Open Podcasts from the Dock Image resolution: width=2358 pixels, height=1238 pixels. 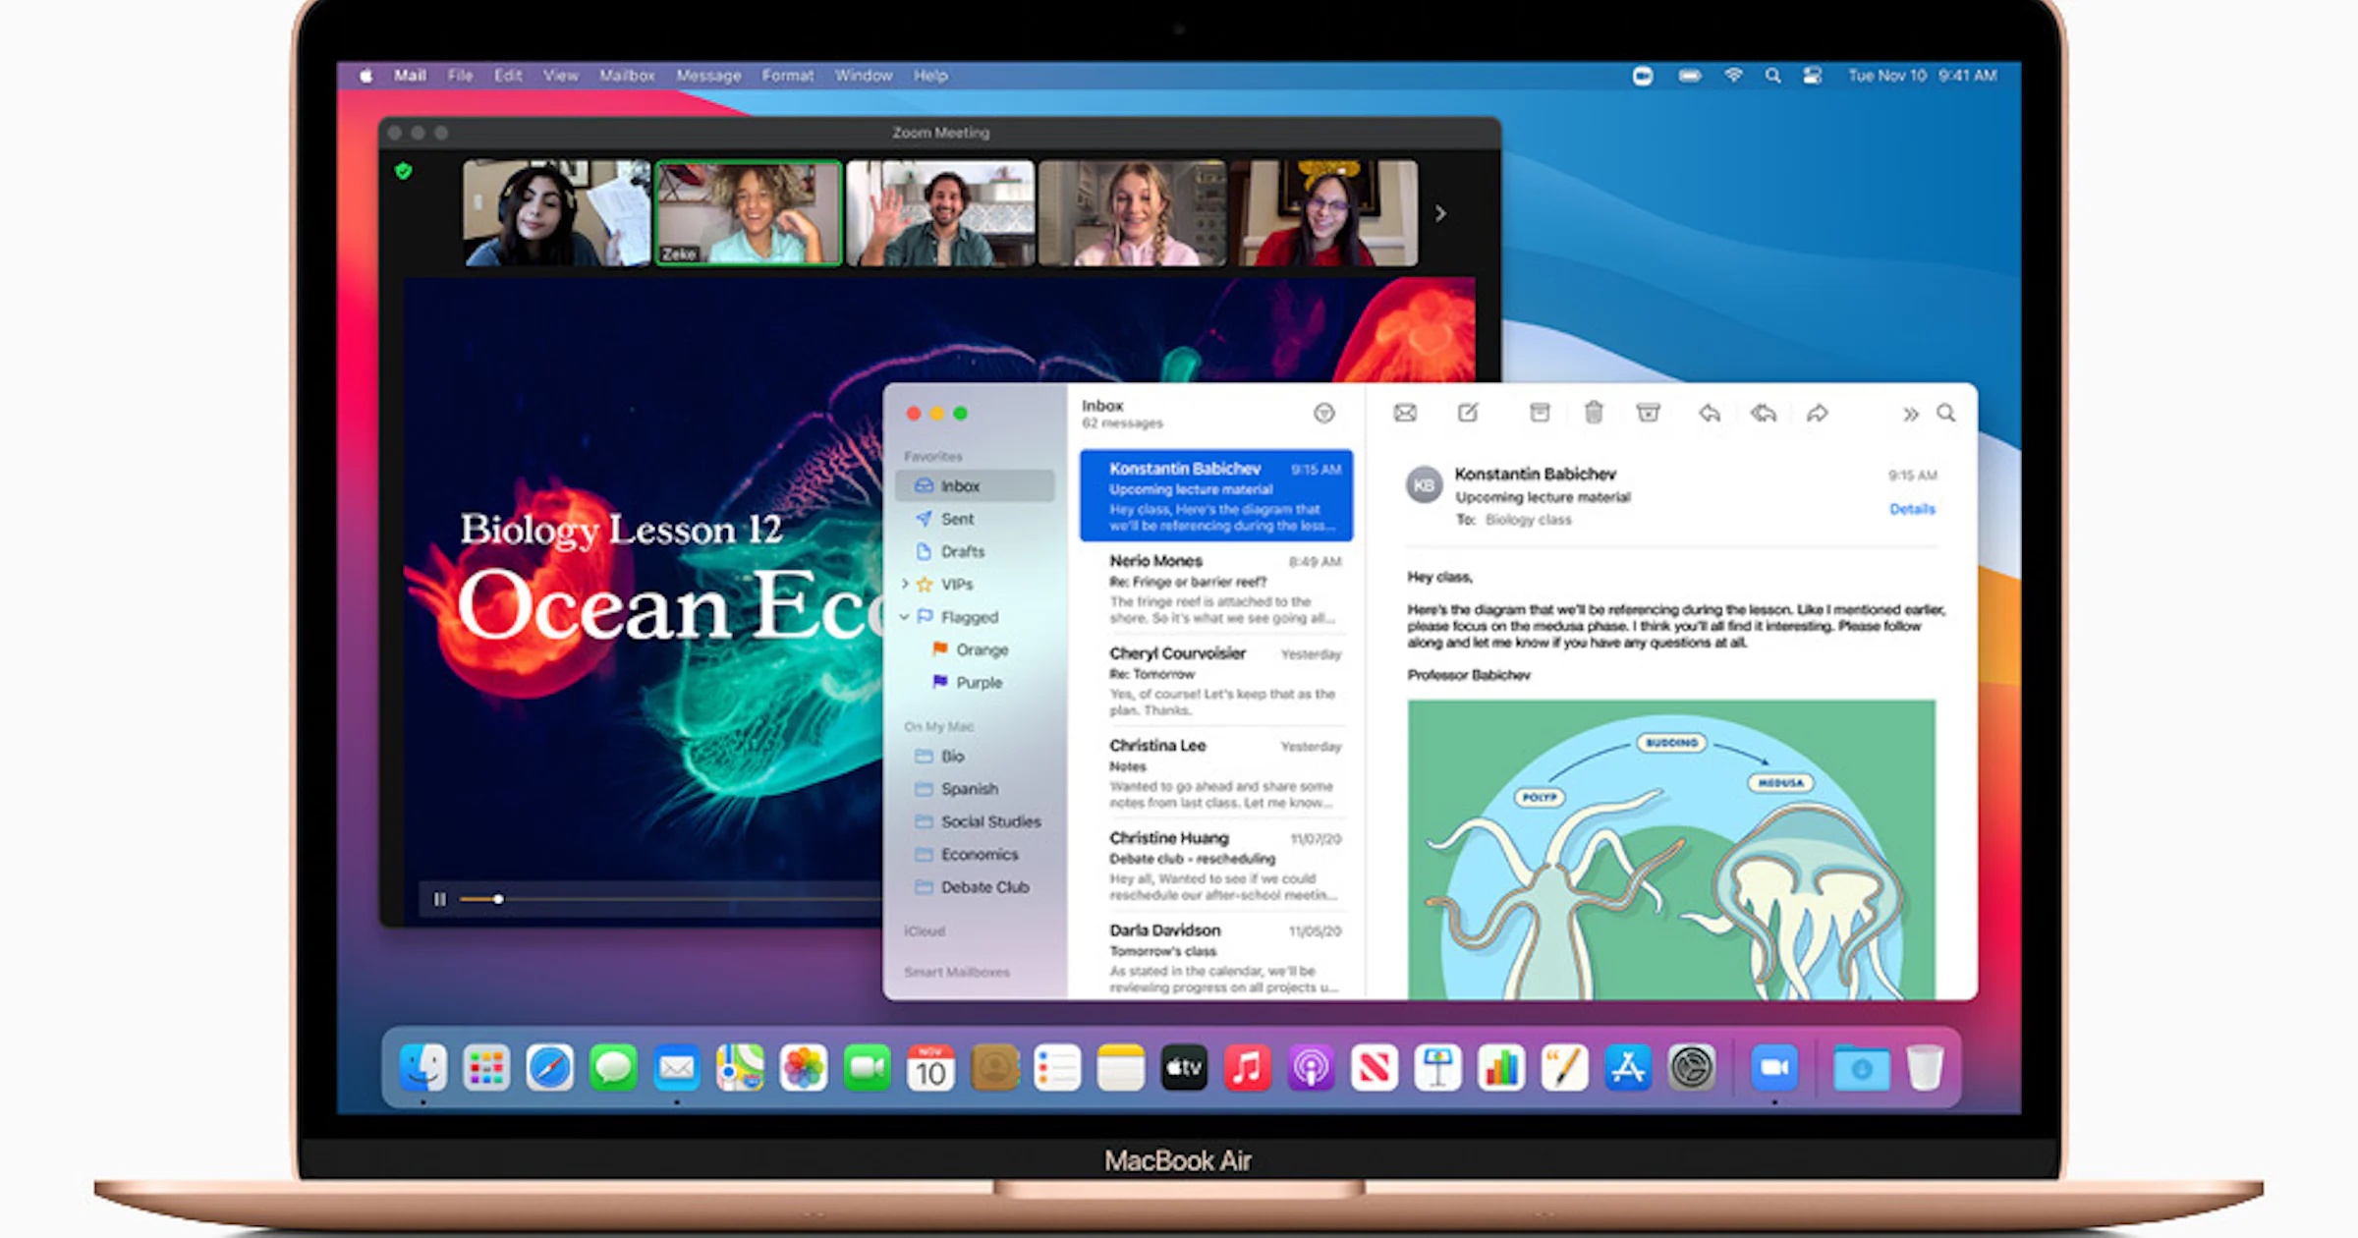(1311, 1068)
